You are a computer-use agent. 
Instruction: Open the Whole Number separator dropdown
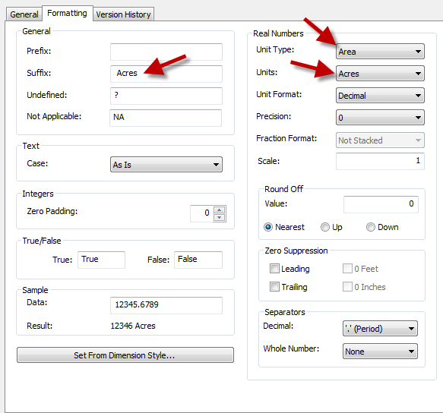(380, 352)
